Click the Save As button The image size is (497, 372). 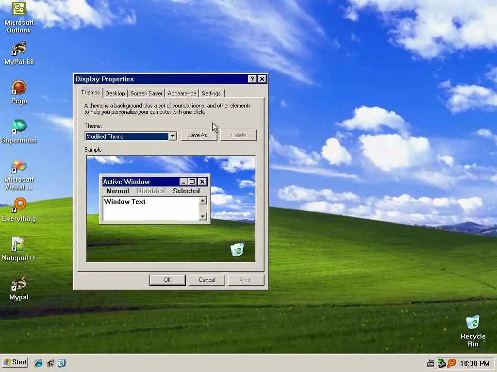199,135
